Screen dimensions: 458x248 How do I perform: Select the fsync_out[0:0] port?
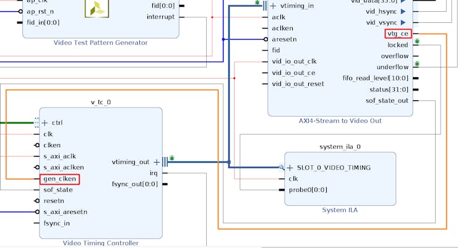[x=135, y=184]
